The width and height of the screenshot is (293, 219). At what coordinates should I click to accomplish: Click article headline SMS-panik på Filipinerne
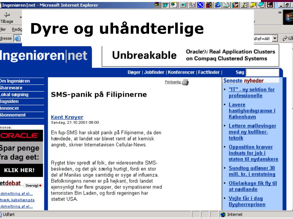pos(99,94)
